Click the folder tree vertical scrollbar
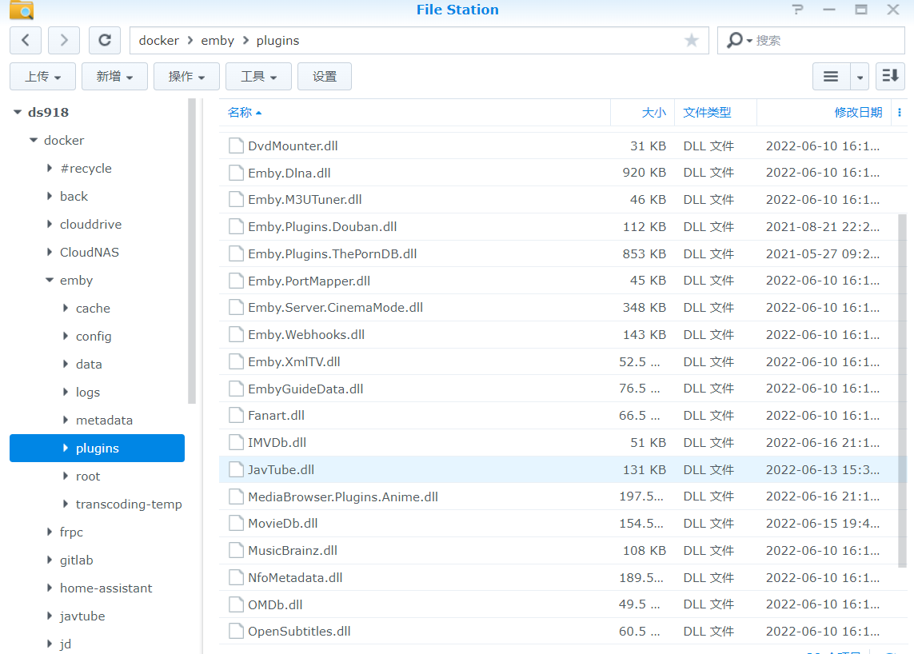This screenshot has width=914, height=654. click(192, 250)
